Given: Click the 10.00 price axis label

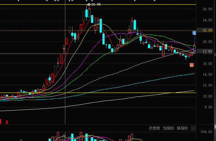Looking at the screenshot, I should tap(207, 96).
